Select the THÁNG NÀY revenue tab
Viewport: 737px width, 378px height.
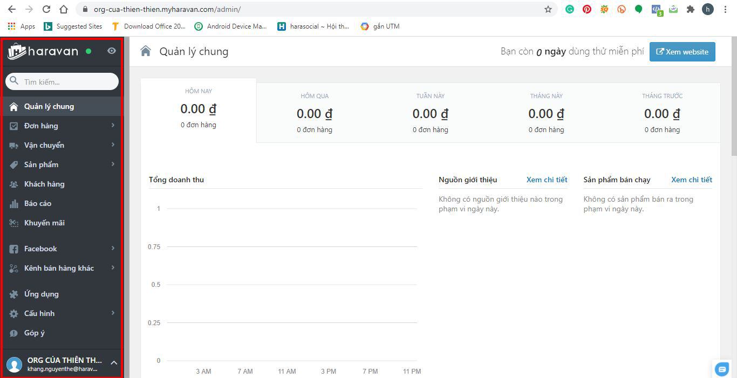547,113
